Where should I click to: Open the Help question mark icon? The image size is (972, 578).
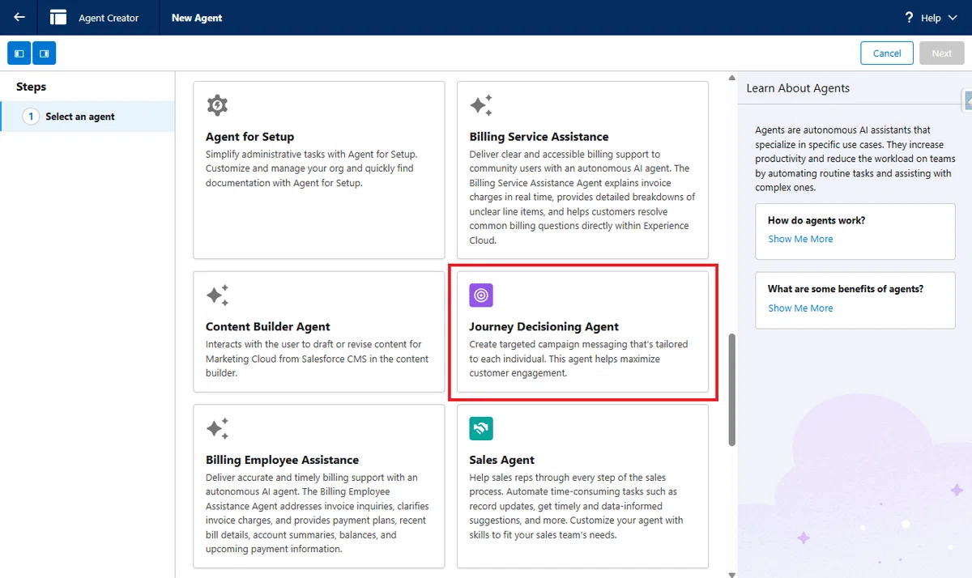[x=909, y=18]
